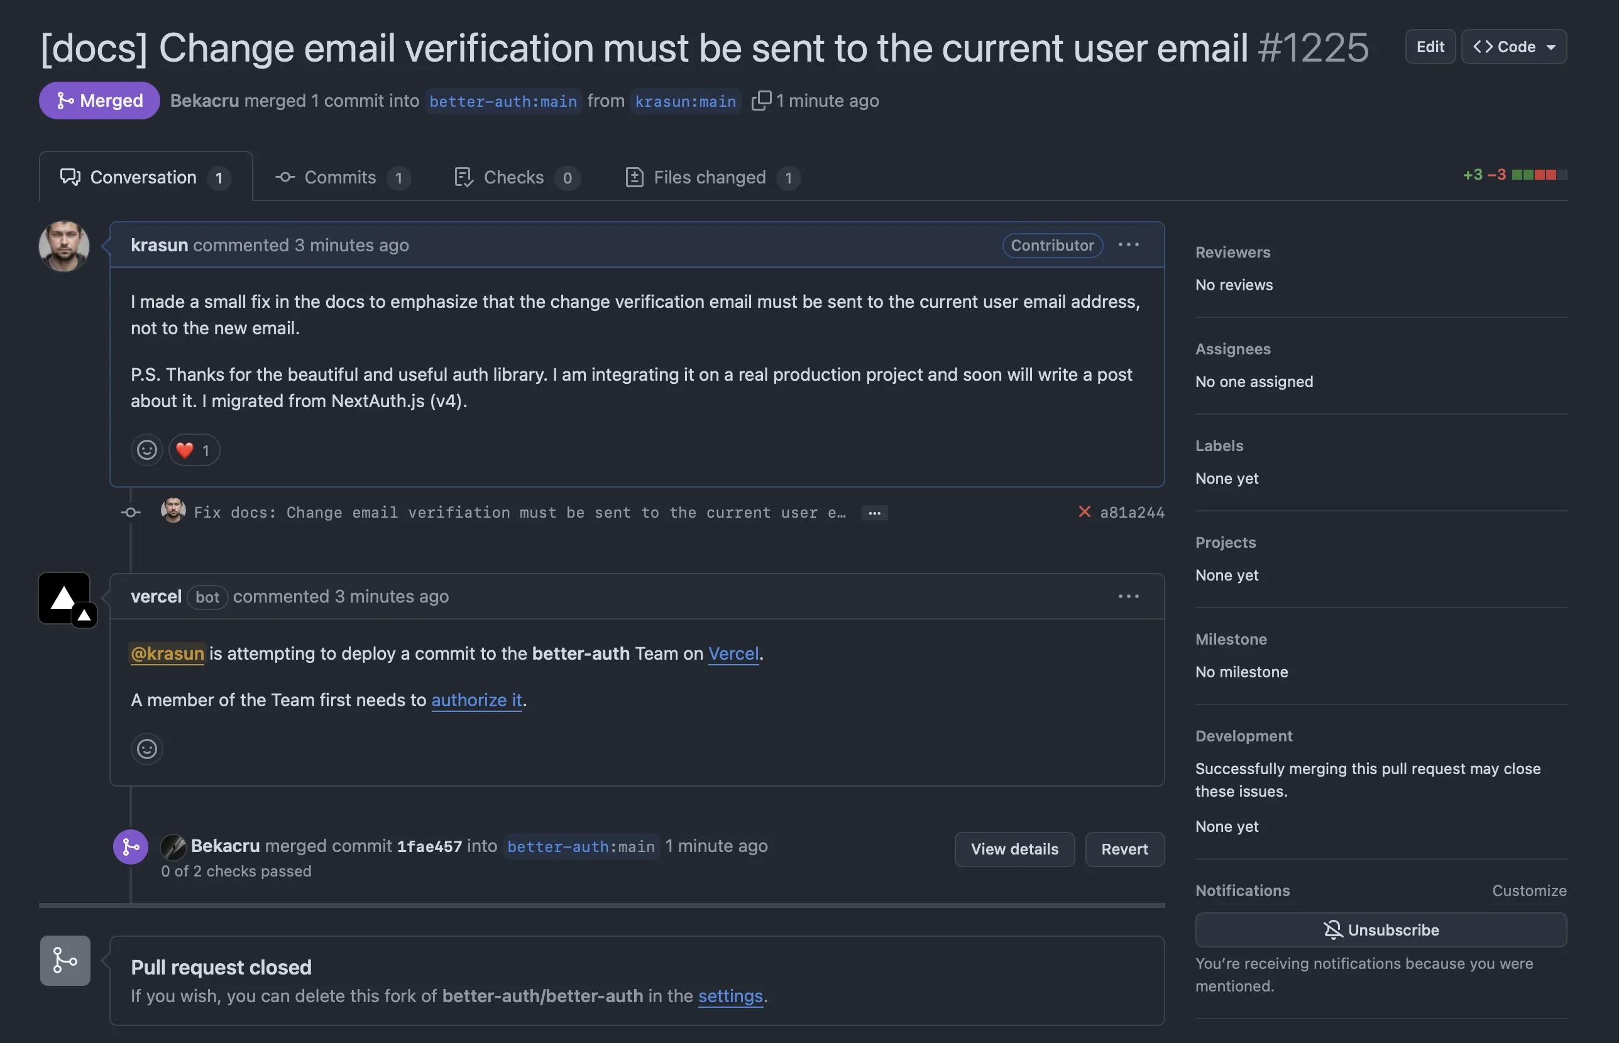Click the Revert button
The image size is (1619, 1043).
tap(1124, 849)
